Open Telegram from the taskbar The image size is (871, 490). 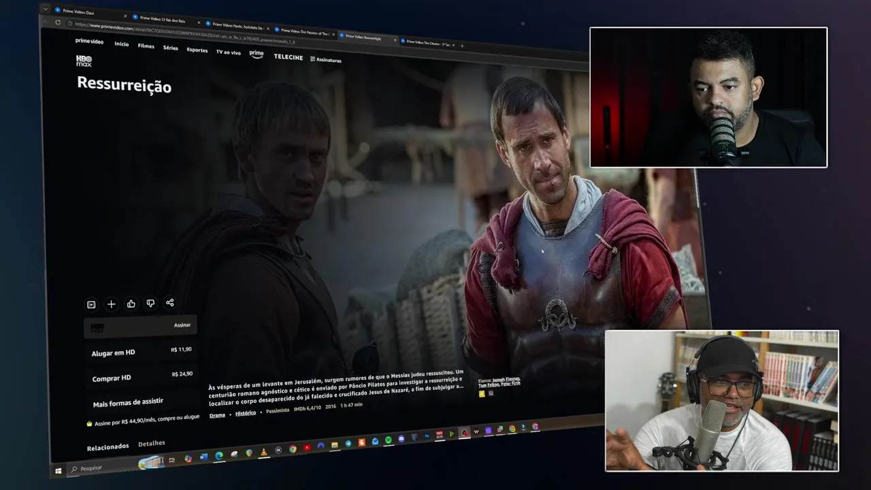click(x=348, y=444)
